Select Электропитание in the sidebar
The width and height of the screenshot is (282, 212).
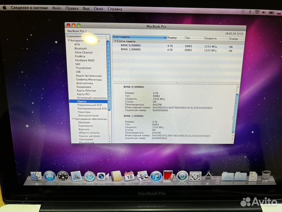point(88,115)
